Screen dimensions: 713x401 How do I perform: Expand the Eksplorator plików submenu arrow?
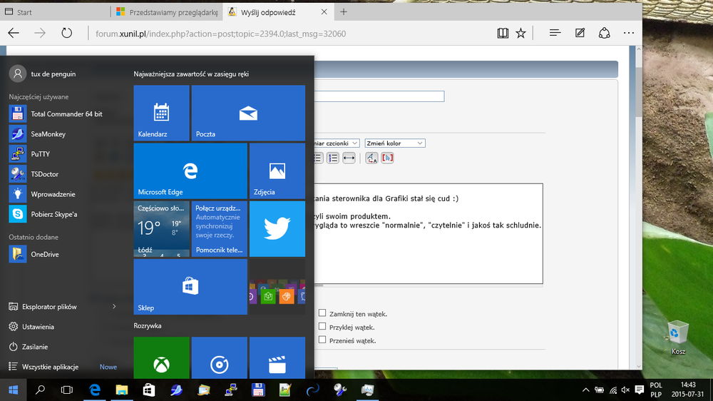[x=114, y=307]
